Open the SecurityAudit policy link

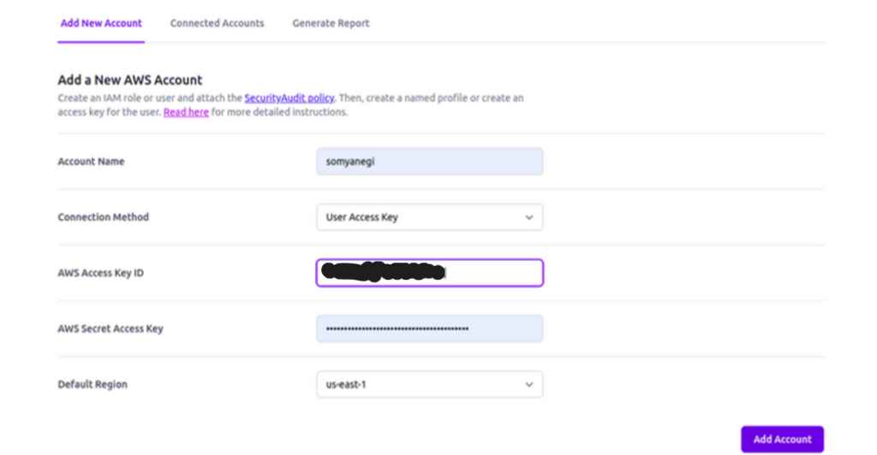tap(289, 98)
